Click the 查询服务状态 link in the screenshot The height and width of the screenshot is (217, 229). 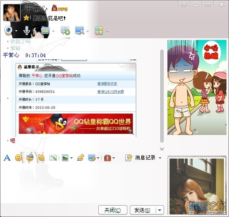point(107,84)
